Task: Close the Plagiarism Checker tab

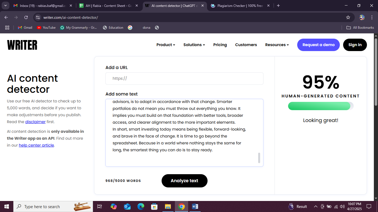Action: 268,6
